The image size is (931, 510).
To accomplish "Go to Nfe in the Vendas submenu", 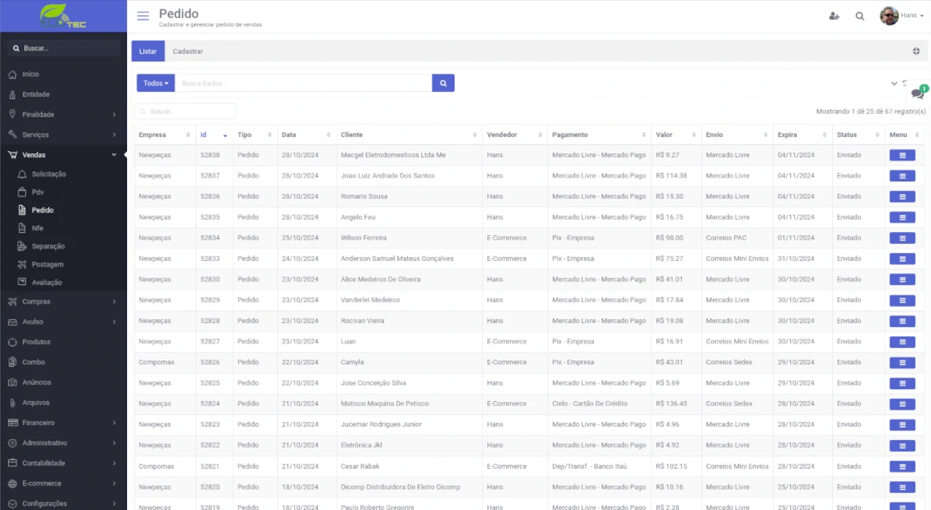I will click(x=37, y=228).
